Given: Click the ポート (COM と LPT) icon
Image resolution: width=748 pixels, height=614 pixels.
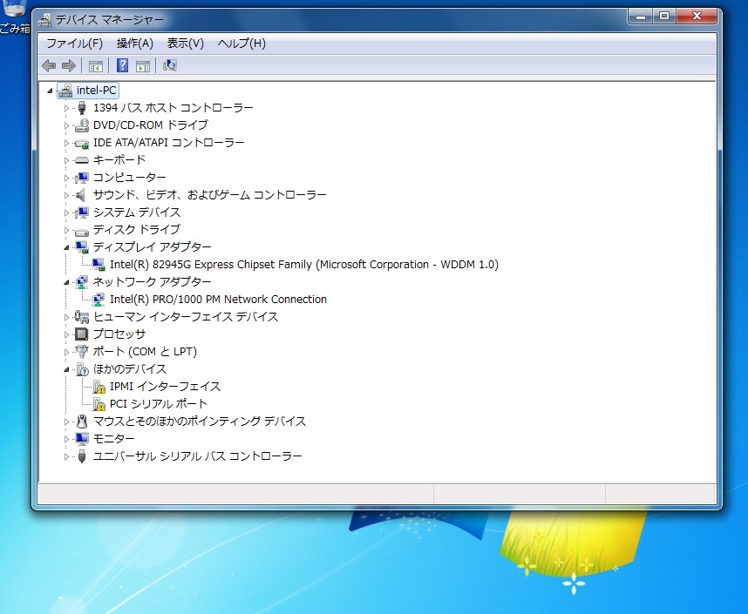Looking at the screenshot, I should (x=82, y=352).
